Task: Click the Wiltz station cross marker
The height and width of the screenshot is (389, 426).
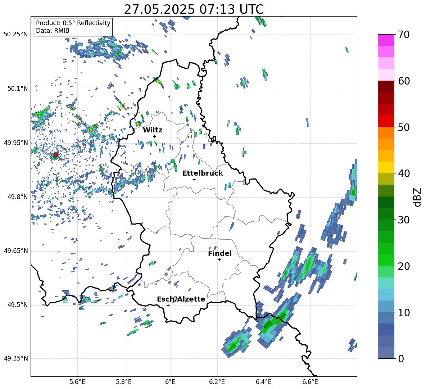Action: pyautogui.click(x=155, y=136)
